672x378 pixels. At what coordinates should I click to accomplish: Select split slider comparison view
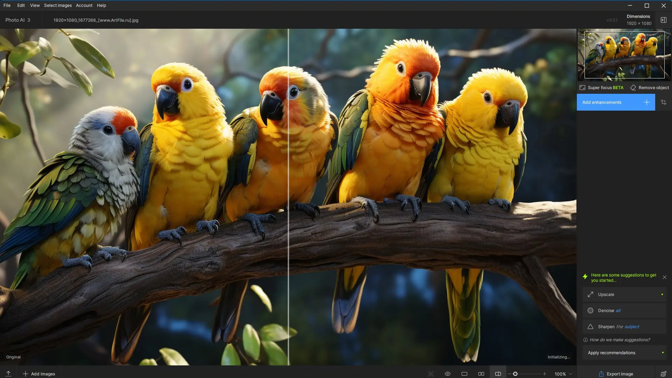tap(498, 374)
